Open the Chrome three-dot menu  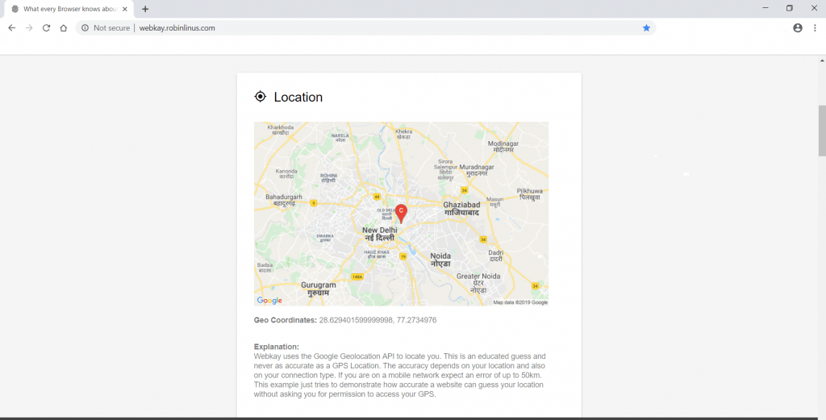point(815,28)
